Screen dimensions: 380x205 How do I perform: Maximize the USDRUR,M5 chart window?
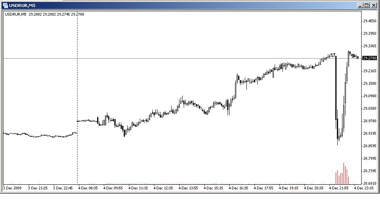tap(367, 5)
